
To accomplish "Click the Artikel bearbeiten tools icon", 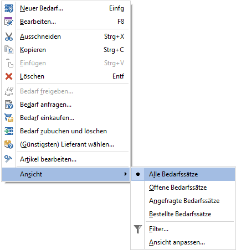I will pyautogui.click(x=8, y=159).
